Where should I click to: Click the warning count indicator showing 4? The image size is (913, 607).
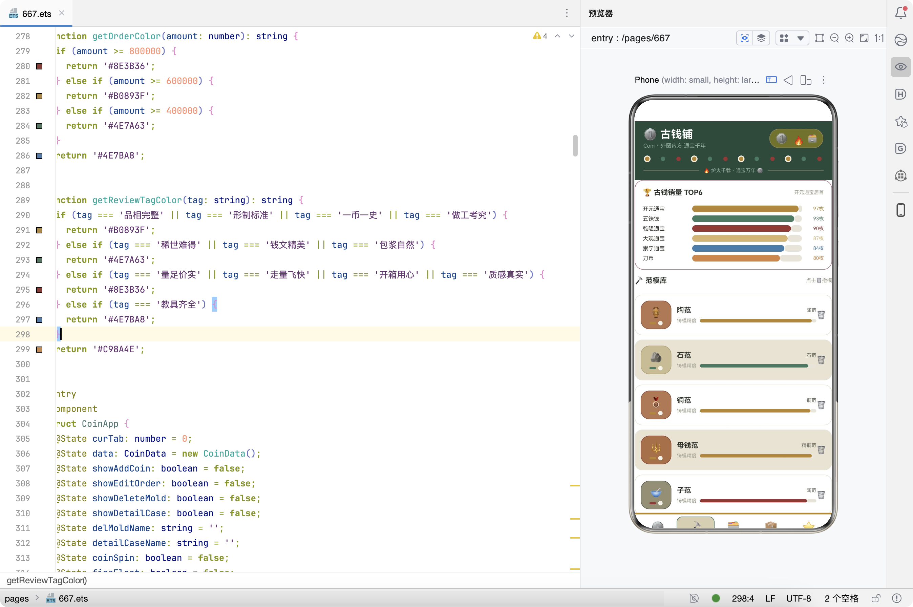(540, 36)
